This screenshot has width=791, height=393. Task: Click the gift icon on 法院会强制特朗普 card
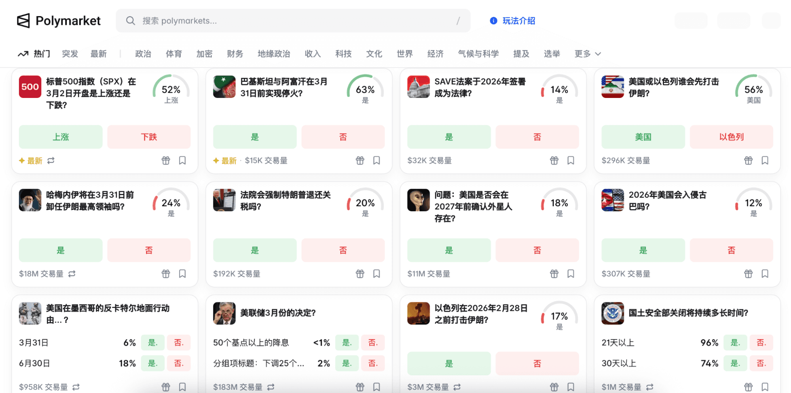360,274
